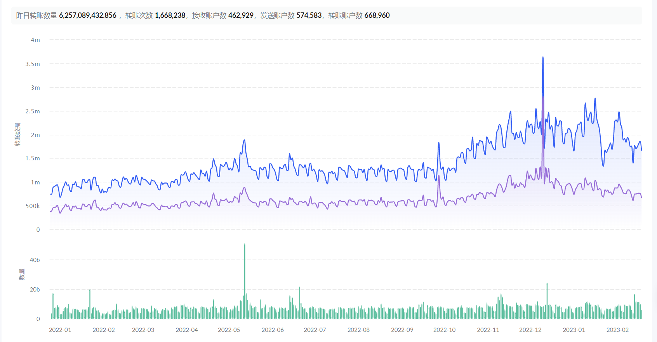
Task: Click the 2022-01 date label
Action: [60, 330]
